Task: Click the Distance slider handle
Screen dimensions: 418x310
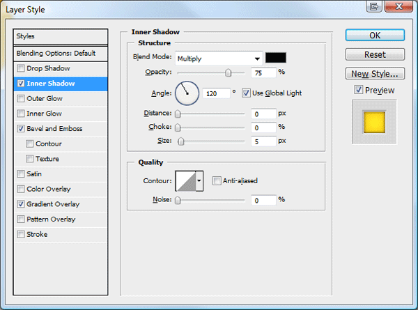Action: (x=178, y=114)
